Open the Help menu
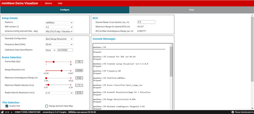Screen dimensions: 254x114 pyautogui.click(x=60, y=3)
